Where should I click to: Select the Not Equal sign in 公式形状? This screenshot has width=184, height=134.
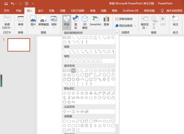pos(86,112)
